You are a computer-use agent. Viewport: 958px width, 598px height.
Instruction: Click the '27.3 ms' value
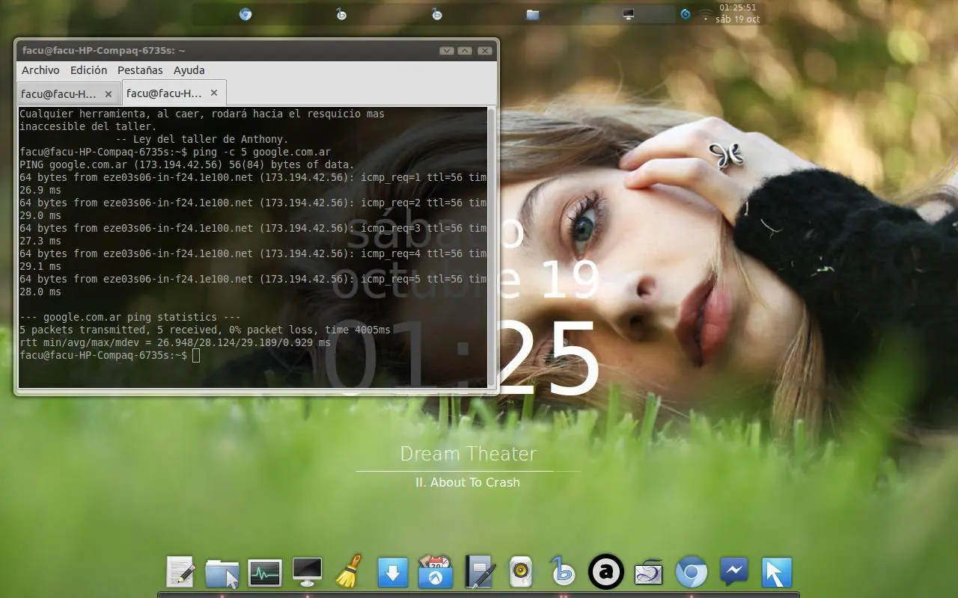(40, 241)
